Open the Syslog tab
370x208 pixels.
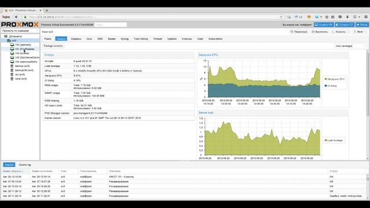(125, 39)
